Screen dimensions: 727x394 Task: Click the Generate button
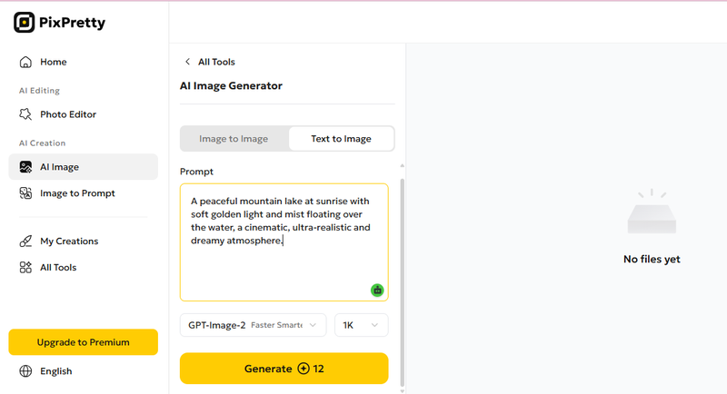(284, 369)
